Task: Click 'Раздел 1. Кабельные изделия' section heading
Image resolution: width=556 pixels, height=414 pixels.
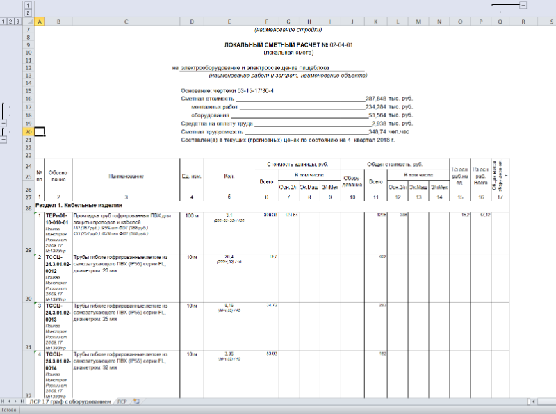Action: pyautogui.click(x=79, y=205)
